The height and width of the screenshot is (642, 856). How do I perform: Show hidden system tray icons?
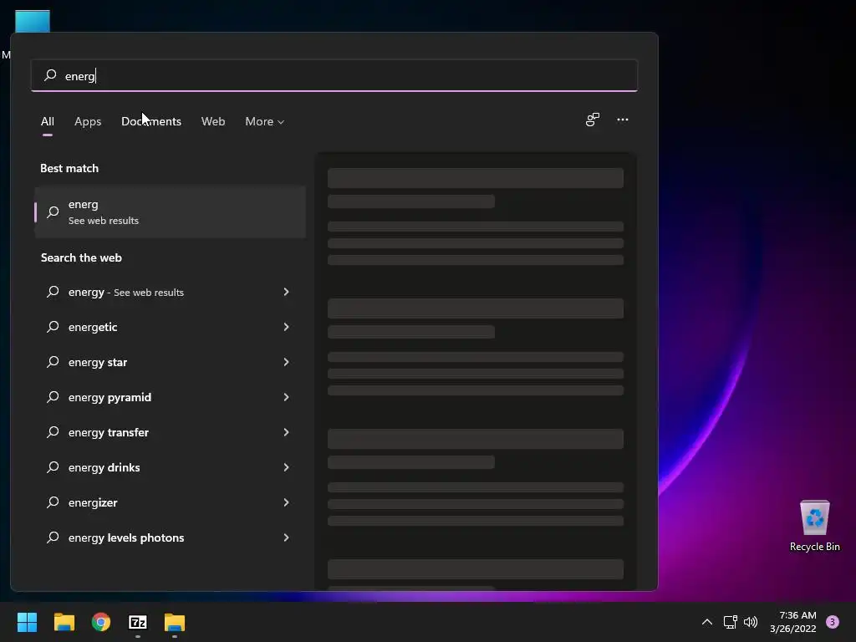coord(707,622)
